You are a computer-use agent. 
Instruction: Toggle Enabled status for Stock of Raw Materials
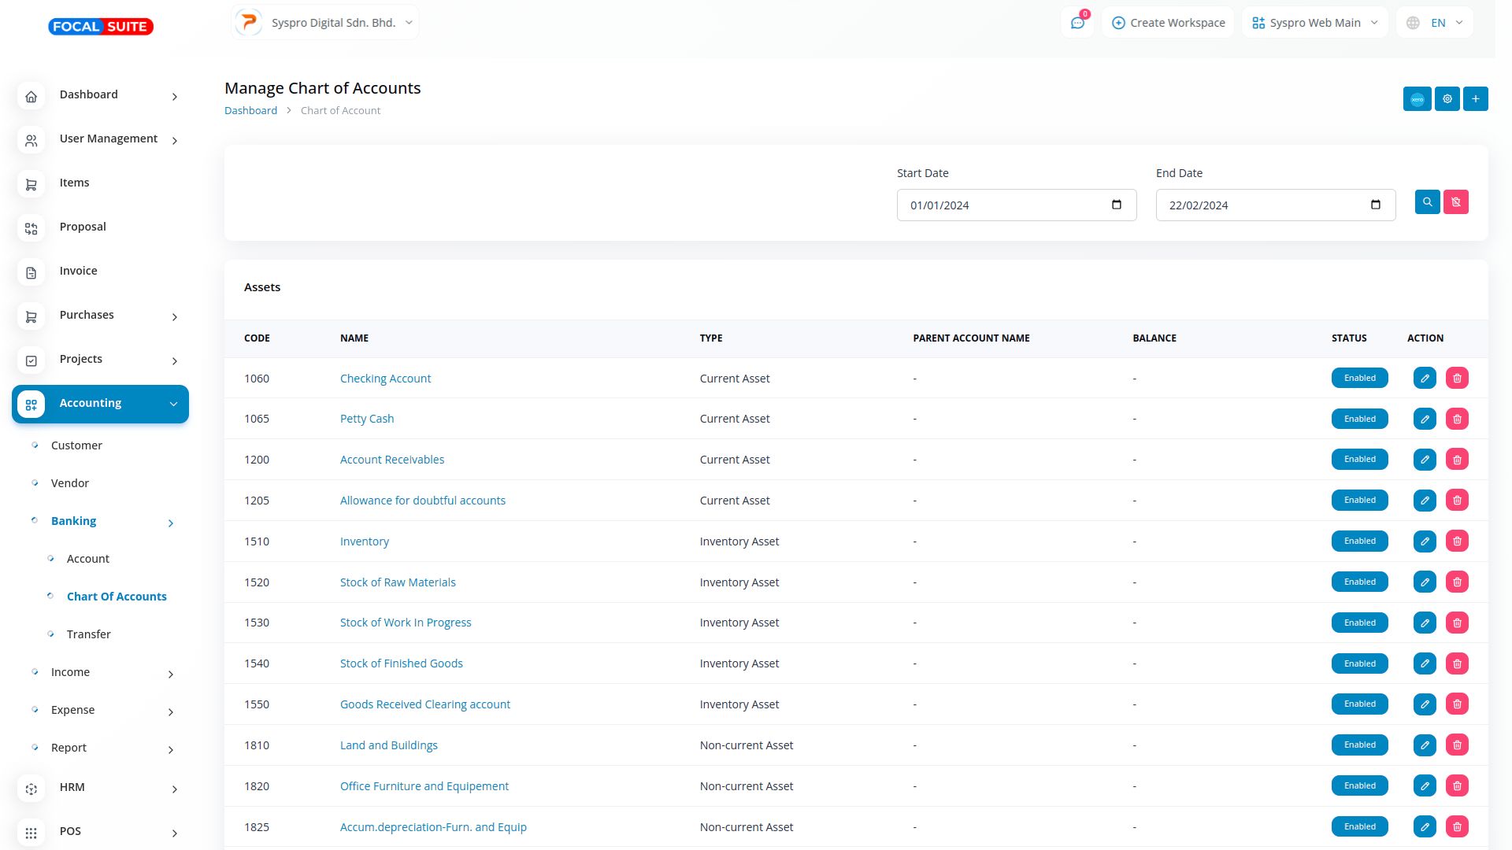coord(1359,582)
